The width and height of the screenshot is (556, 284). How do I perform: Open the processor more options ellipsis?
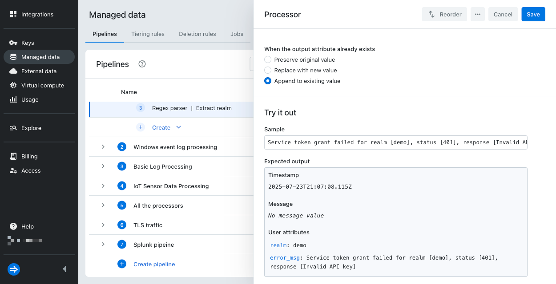point(478,14)
